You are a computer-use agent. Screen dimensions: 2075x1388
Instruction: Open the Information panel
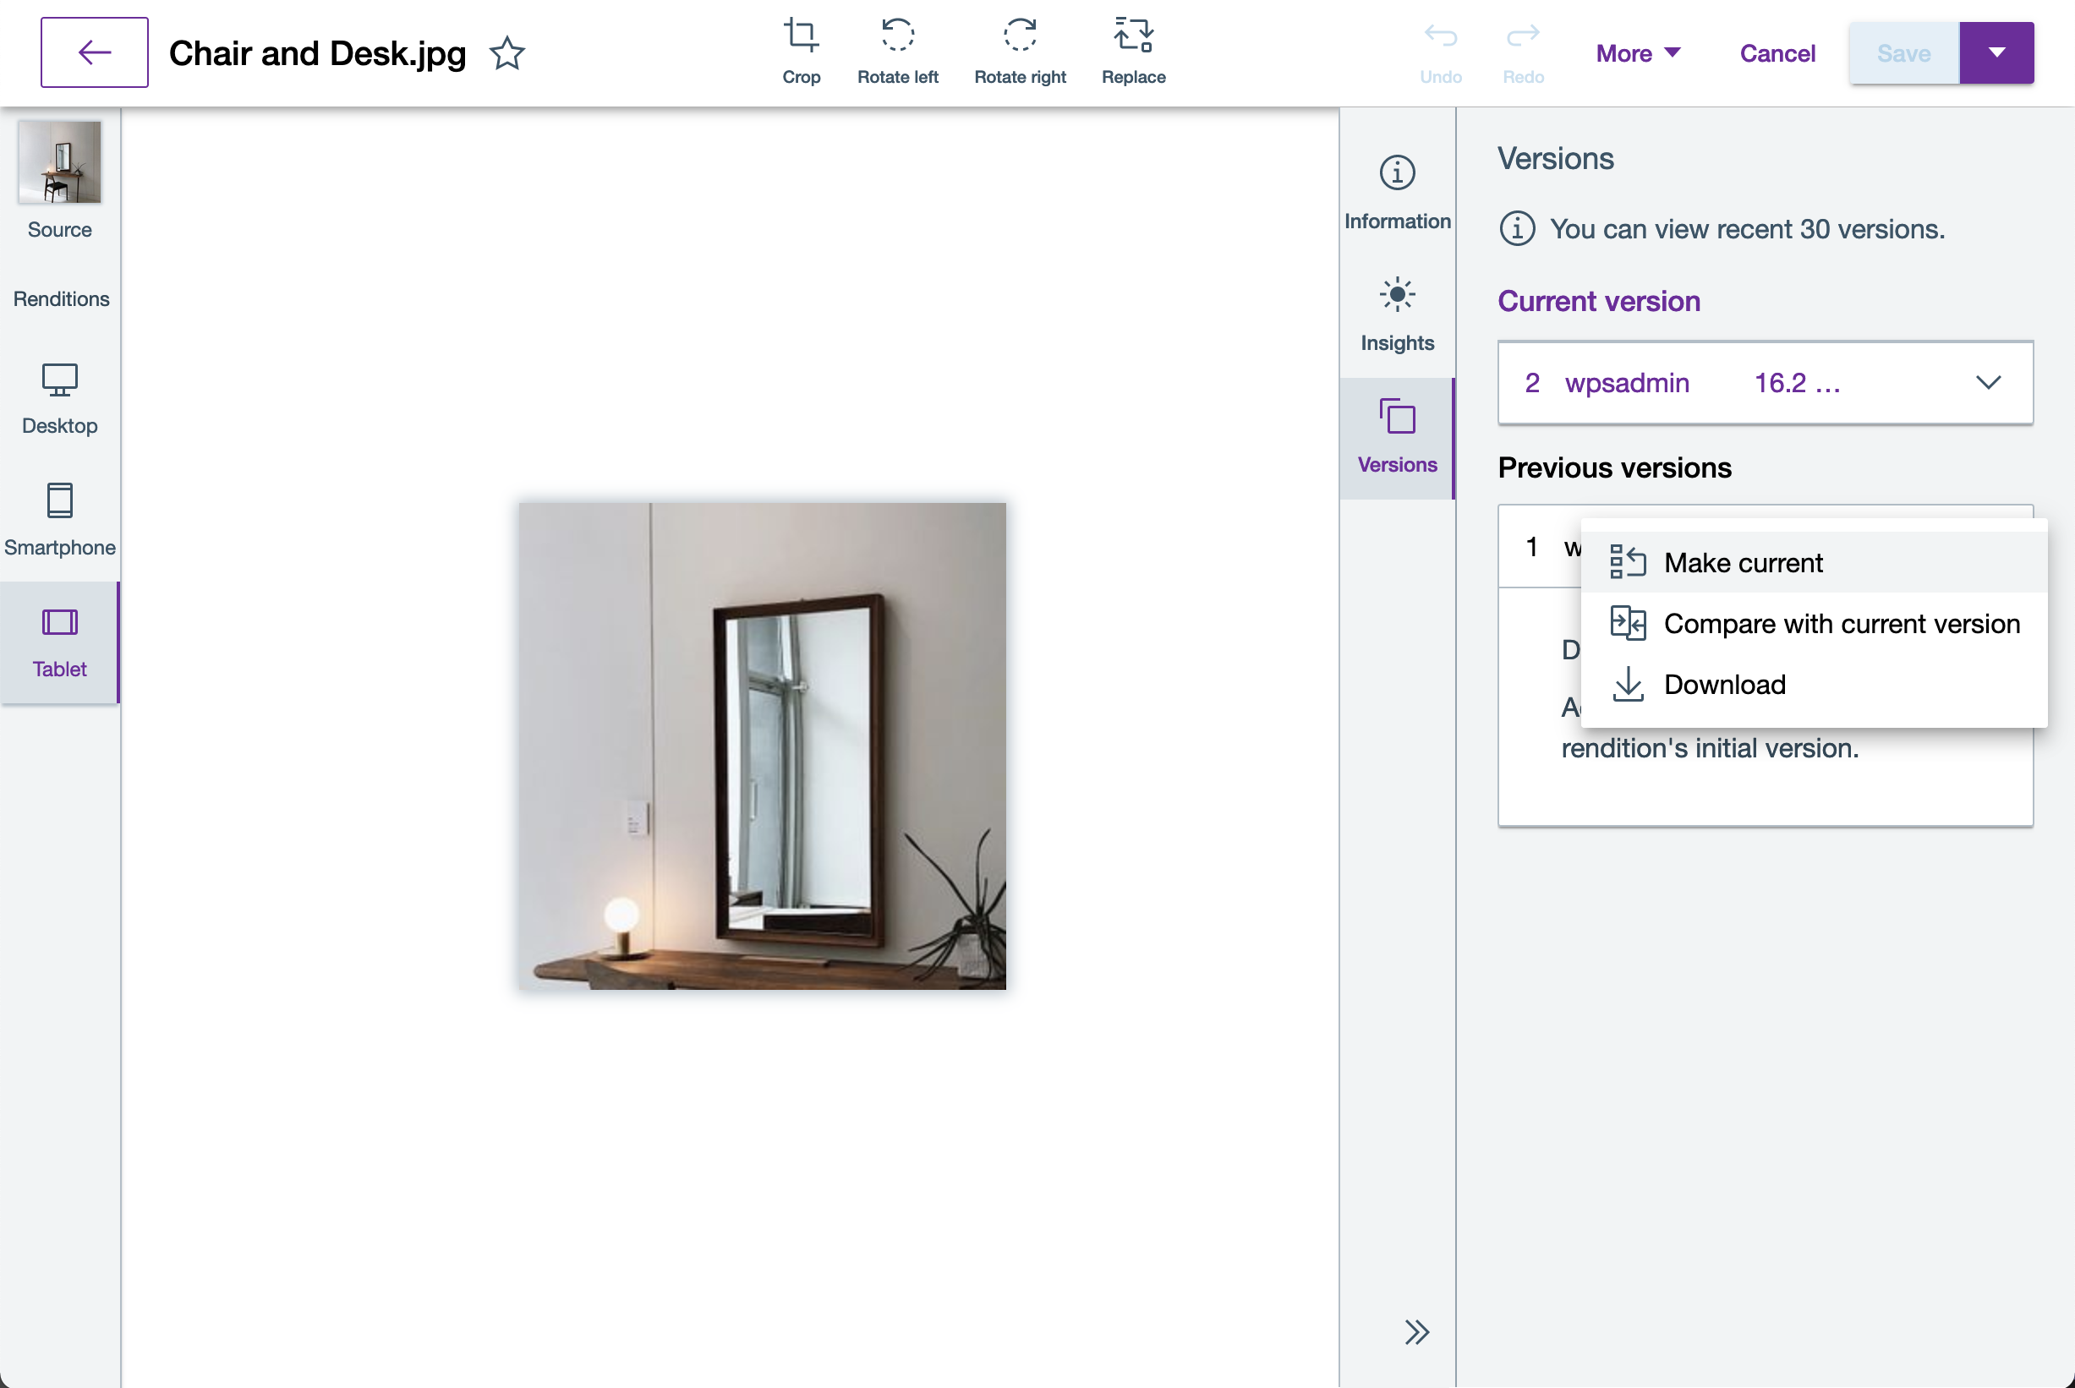pyautogui.click(x=1397, y=190)
